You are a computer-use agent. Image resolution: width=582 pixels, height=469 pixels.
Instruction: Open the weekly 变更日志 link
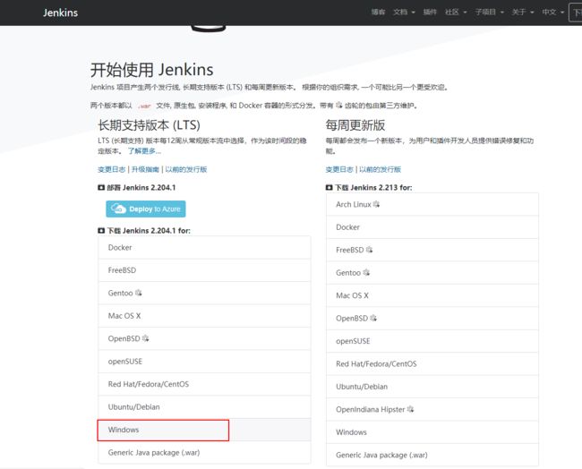pos(339,169)
